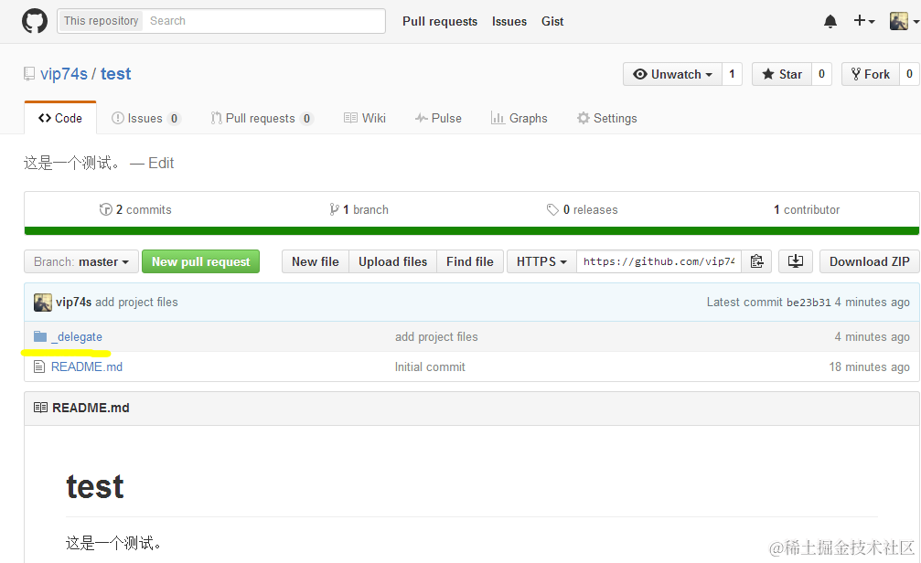921x563 pixels.
Task: Switch to the repository Issues tab
Action: point(145,119)
